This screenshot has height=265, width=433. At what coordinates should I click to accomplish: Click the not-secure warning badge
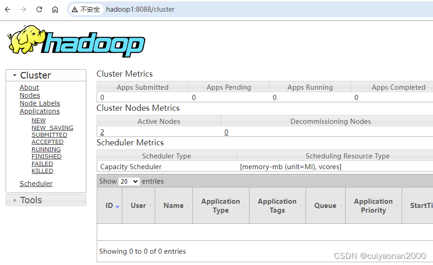click(x=86, y=9)
